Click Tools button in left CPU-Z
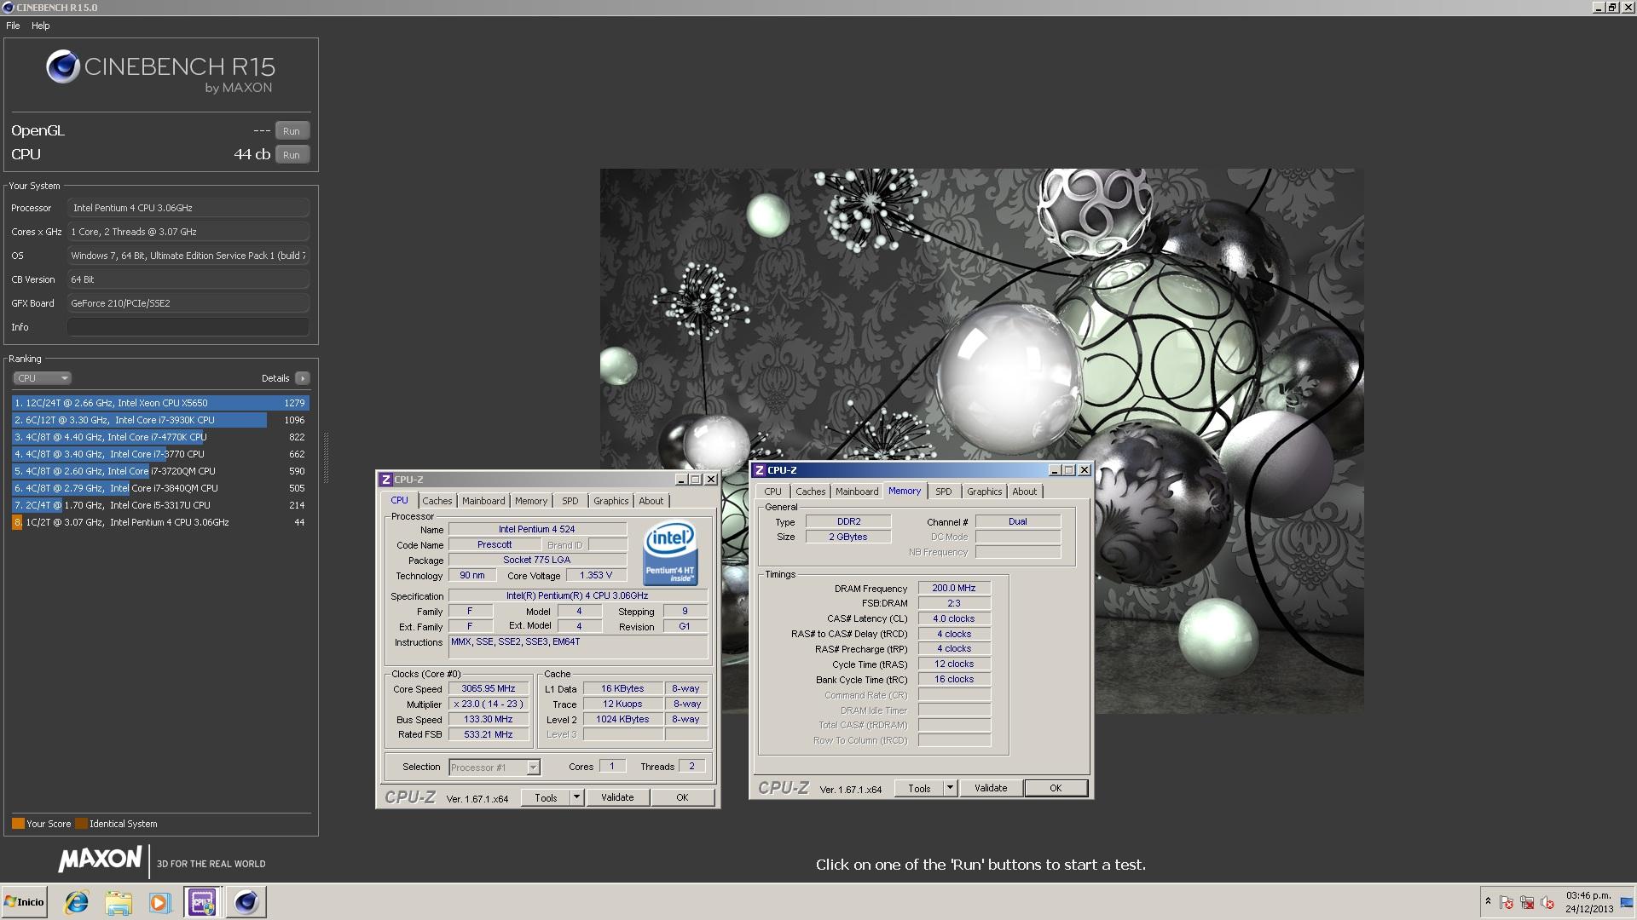 [546, 798]
